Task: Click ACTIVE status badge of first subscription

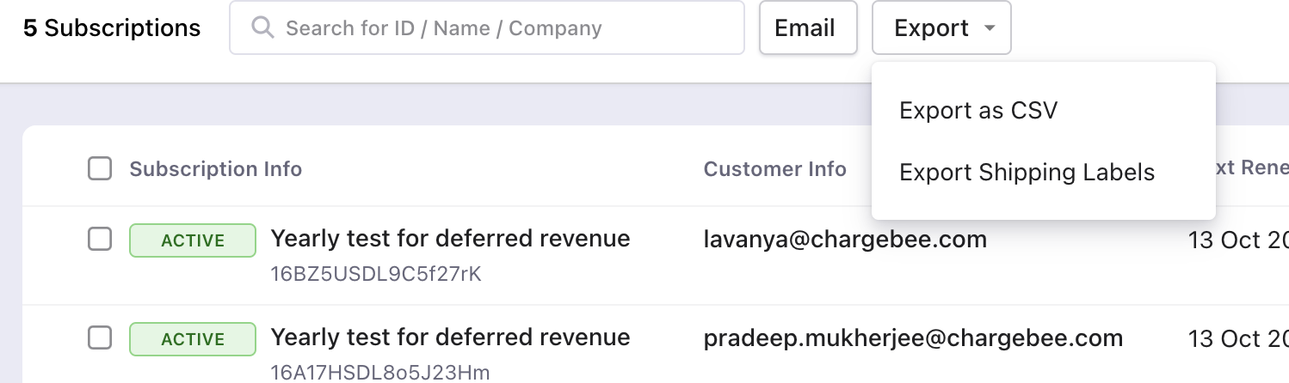Action: pyautogui.click(x=193, y=240)
